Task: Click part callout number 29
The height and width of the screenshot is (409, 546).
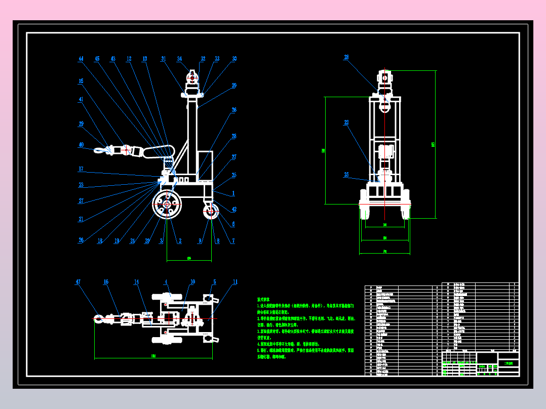Action: 234,86
